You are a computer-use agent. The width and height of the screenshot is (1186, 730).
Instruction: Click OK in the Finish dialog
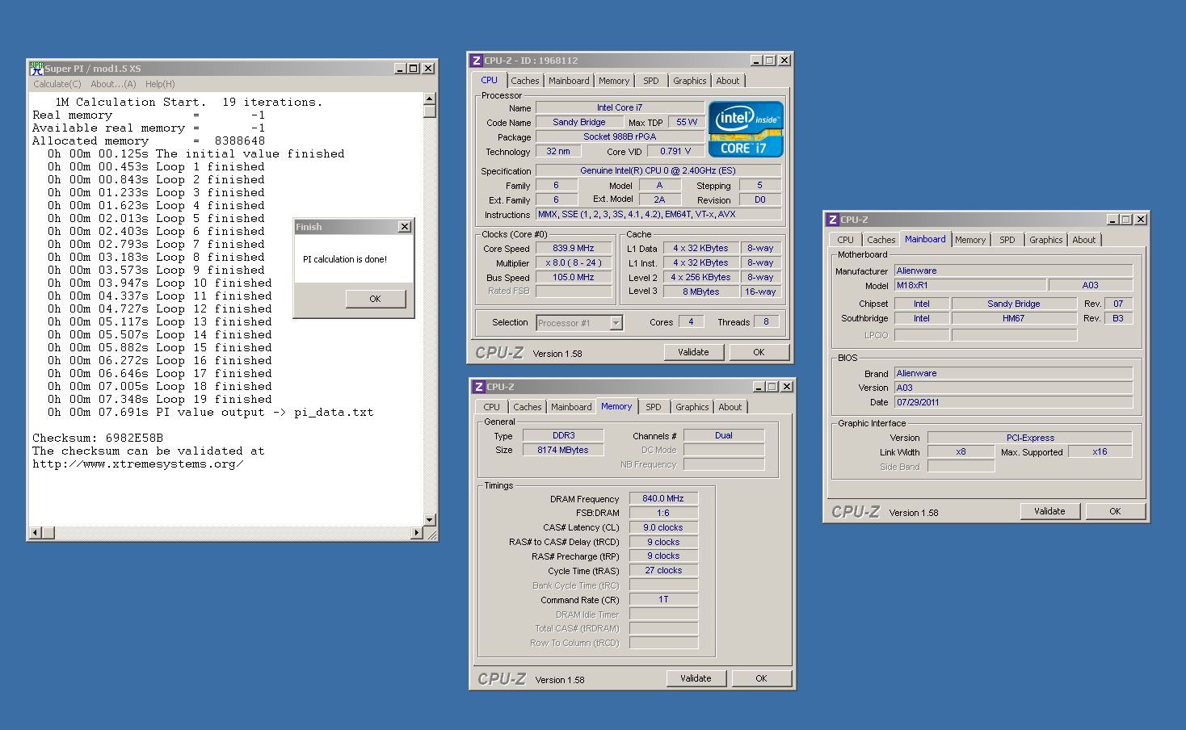[x=375, y=299]
